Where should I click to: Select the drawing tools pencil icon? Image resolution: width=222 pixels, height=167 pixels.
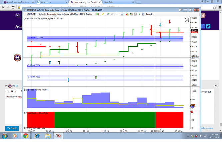[103, 14]
